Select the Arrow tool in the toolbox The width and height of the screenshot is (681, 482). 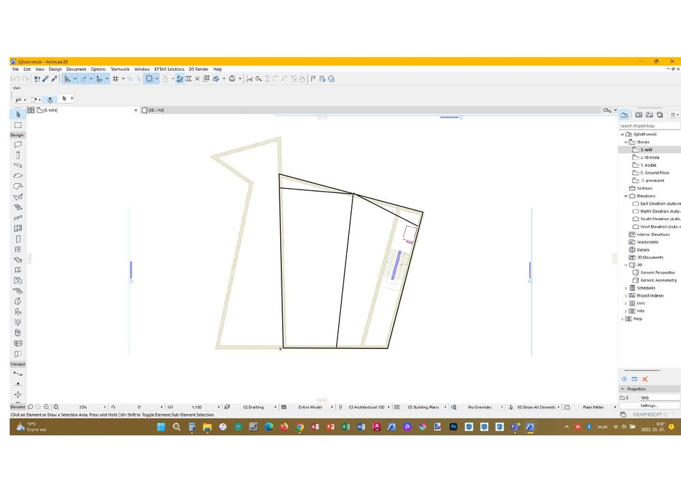point(17,115)
